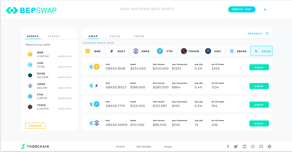Viewport: 292px width, 152px height.
Task: Switch to the Assets tab
Action: click(33, 36)
